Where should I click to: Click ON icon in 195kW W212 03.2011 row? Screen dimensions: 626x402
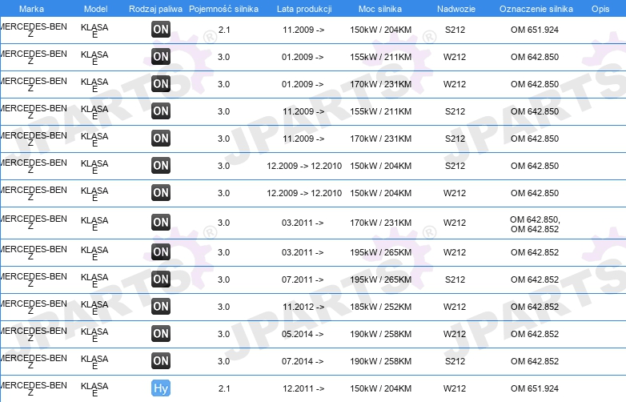[x=161, y=252]
